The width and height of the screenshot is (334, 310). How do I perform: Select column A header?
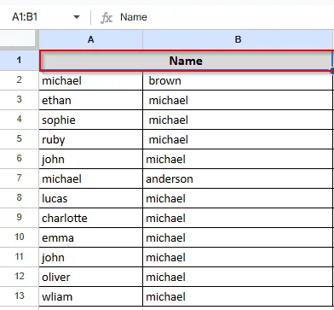point(90,39)
